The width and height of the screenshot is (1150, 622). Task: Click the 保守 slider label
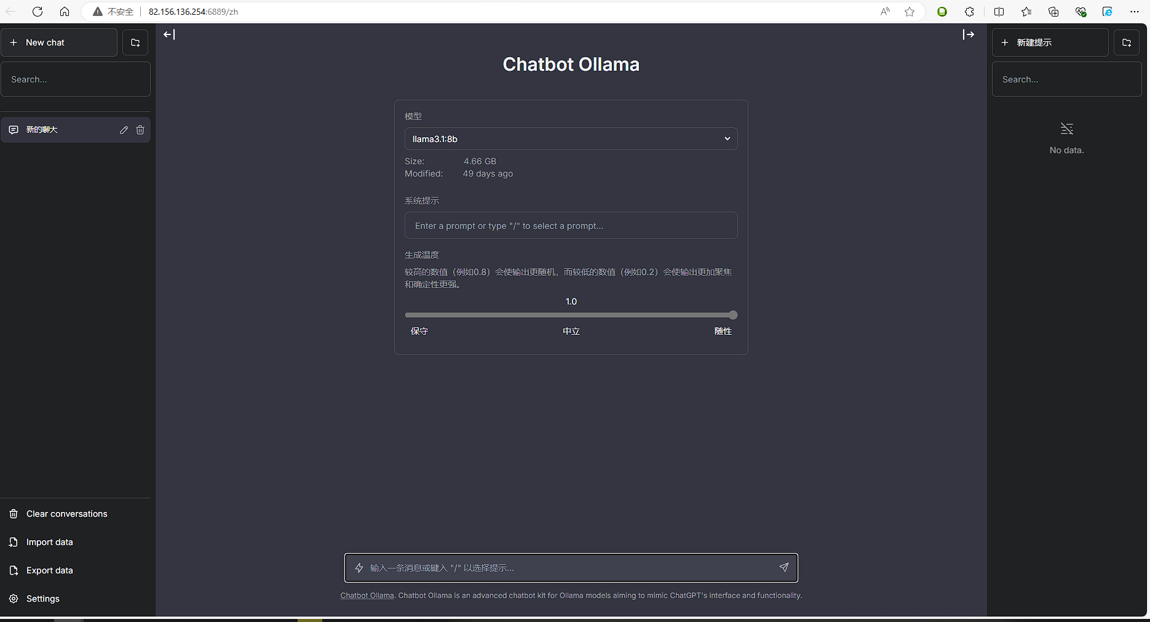click(x=419, y=331)
